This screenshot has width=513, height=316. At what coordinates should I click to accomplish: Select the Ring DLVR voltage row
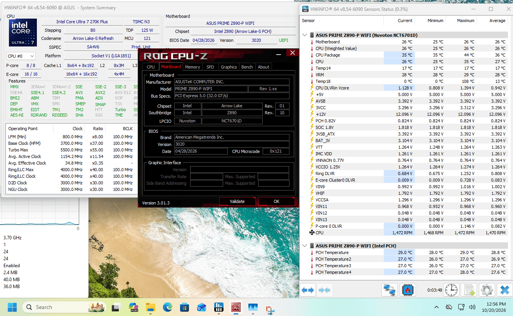405,173
